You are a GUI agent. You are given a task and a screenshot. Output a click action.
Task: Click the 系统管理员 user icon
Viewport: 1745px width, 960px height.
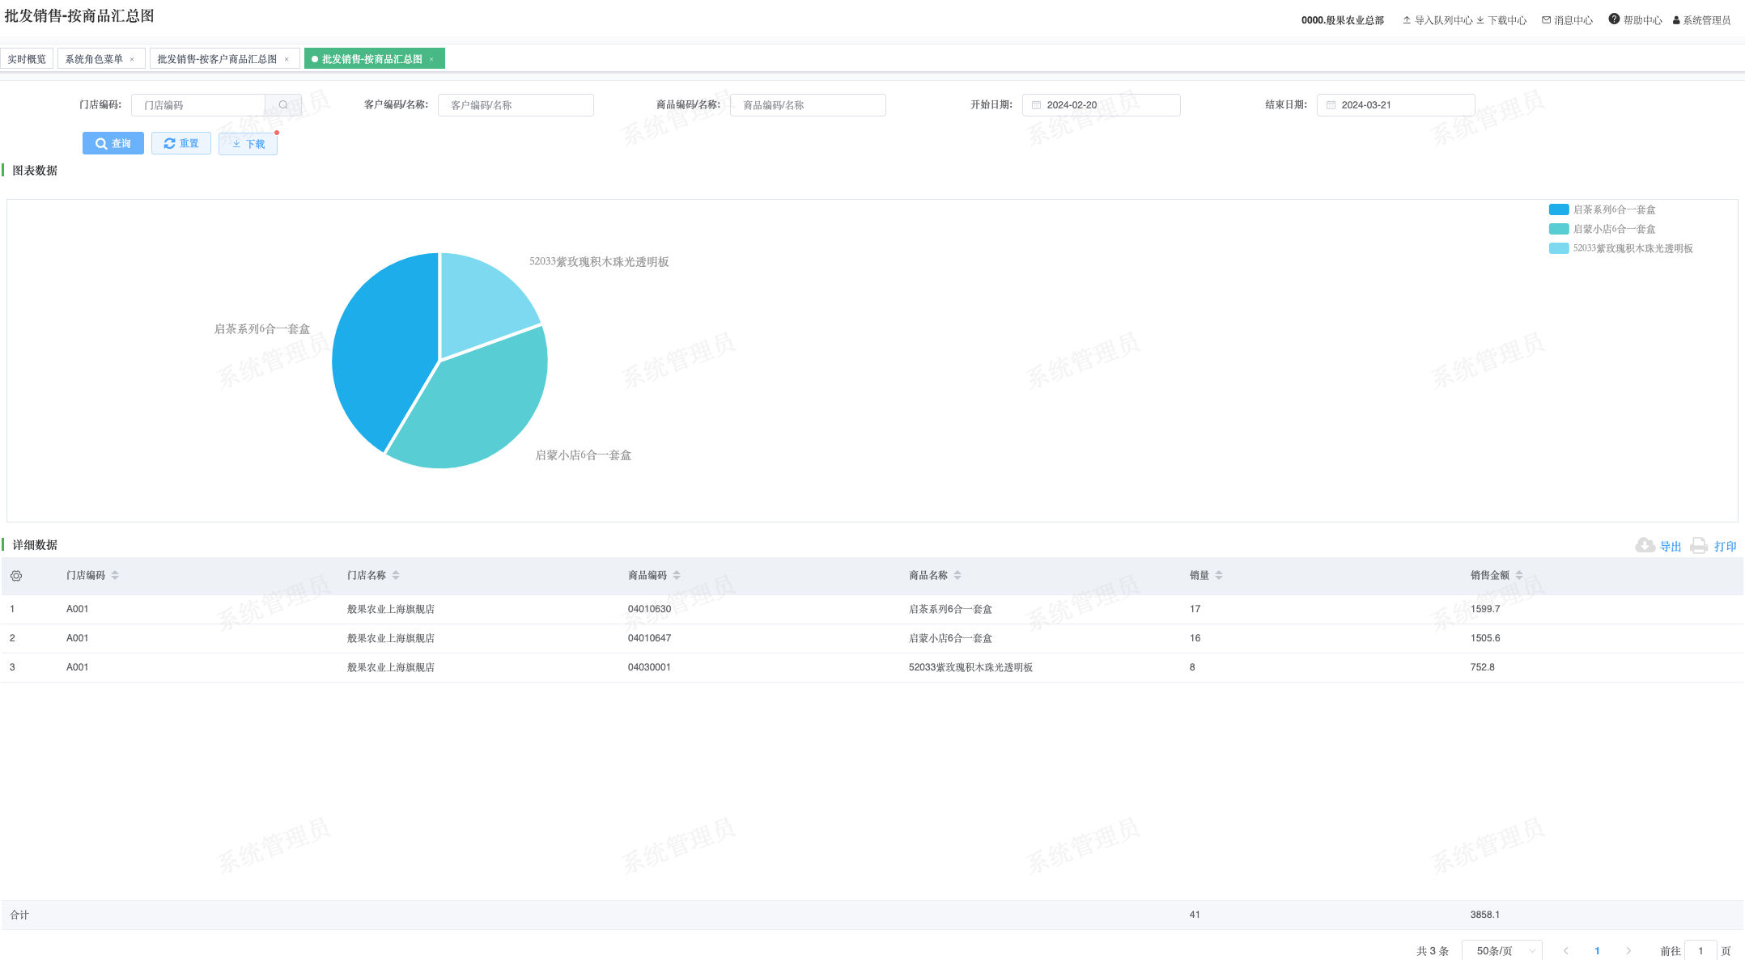tap(1676, 20)
